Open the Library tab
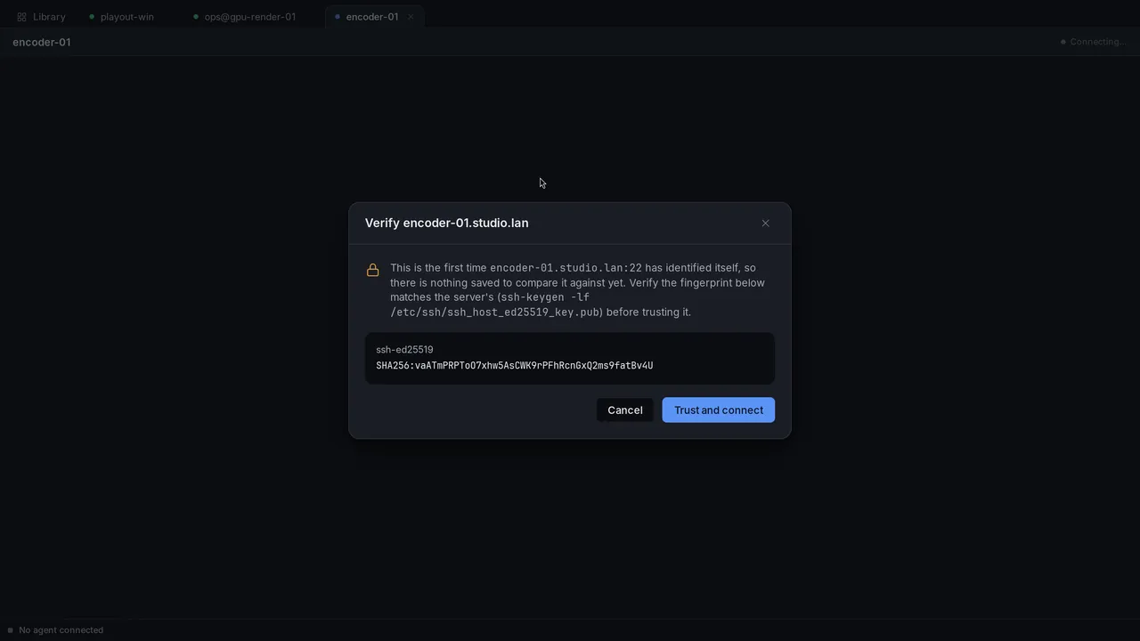 (41, 17)
